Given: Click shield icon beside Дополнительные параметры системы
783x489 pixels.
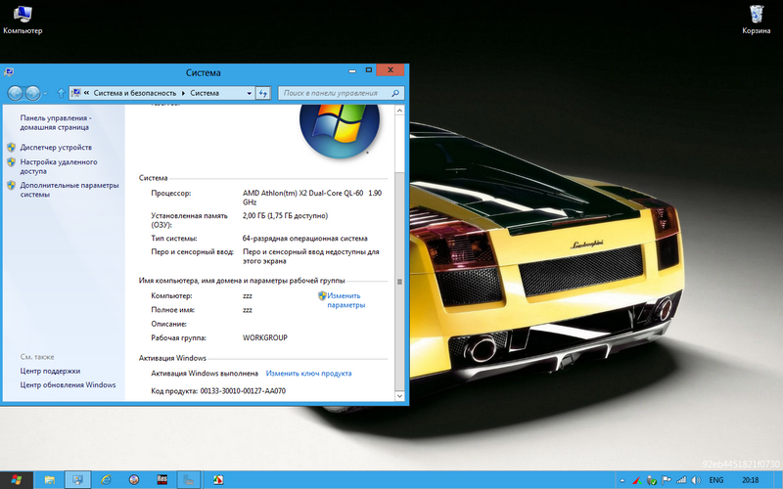Looking at the screenshot, I should coord(12,185).
